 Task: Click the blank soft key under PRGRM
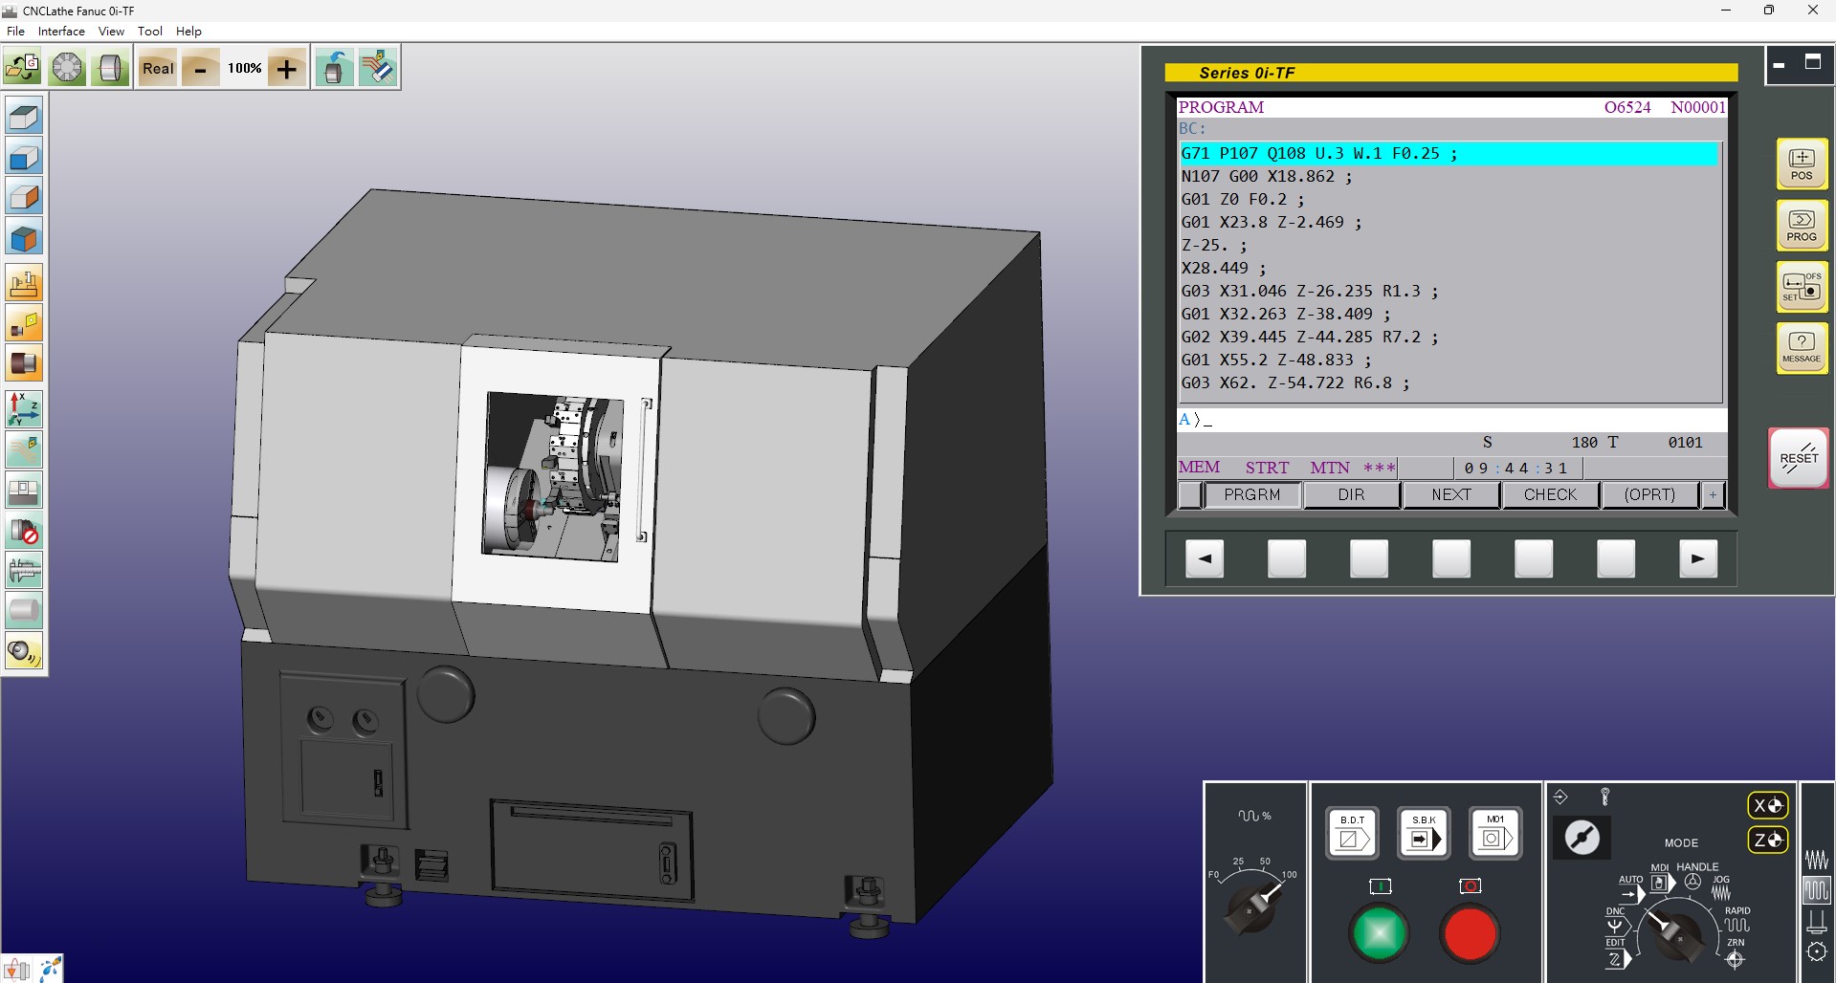click(x=1287, y=558)
